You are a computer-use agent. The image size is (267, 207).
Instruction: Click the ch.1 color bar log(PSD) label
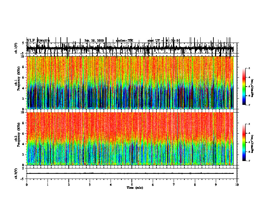coord(253,88)
